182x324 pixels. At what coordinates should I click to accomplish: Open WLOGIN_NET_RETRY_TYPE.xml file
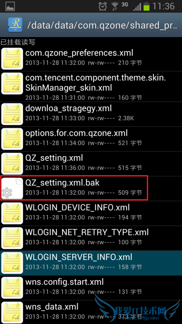(91, 238)
